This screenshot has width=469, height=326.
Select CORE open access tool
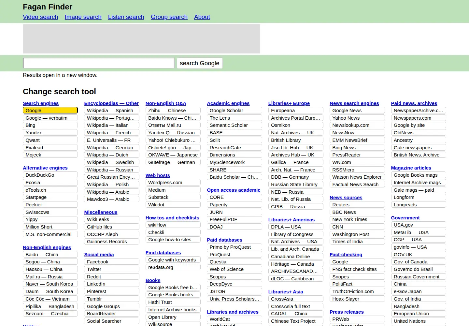point(234,197)
